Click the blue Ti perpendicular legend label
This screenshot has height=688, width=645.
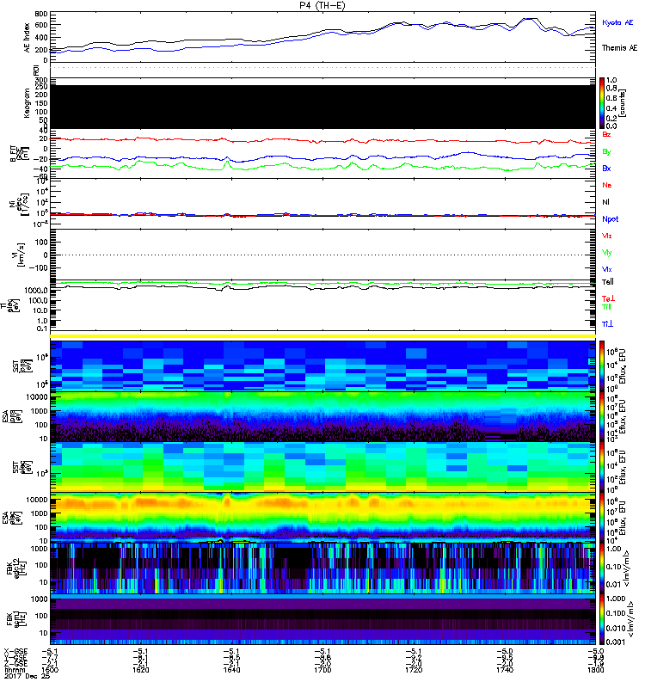(607, 324)
